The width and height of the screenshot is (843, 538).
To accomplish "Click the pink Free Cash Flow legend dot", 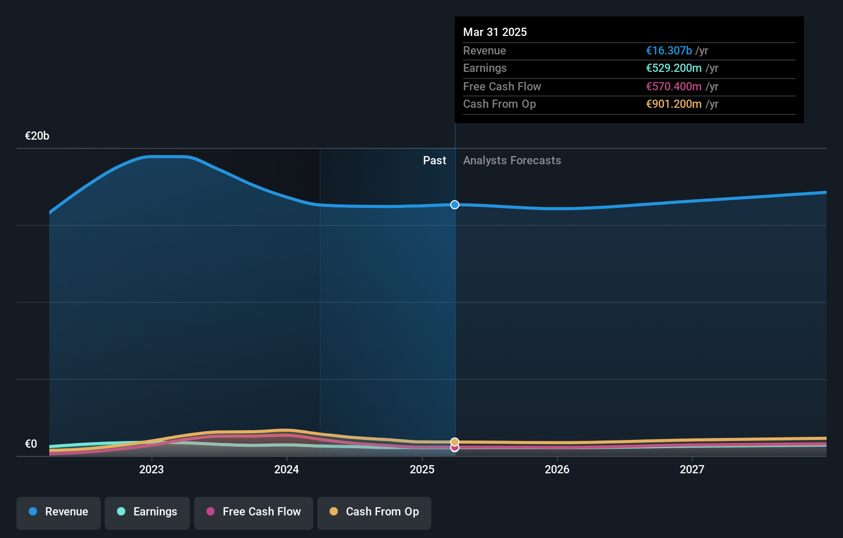I will pos(210,512).
